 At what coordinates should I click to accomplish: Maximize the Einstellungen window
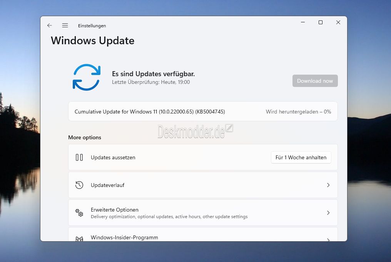pos(321,22)
